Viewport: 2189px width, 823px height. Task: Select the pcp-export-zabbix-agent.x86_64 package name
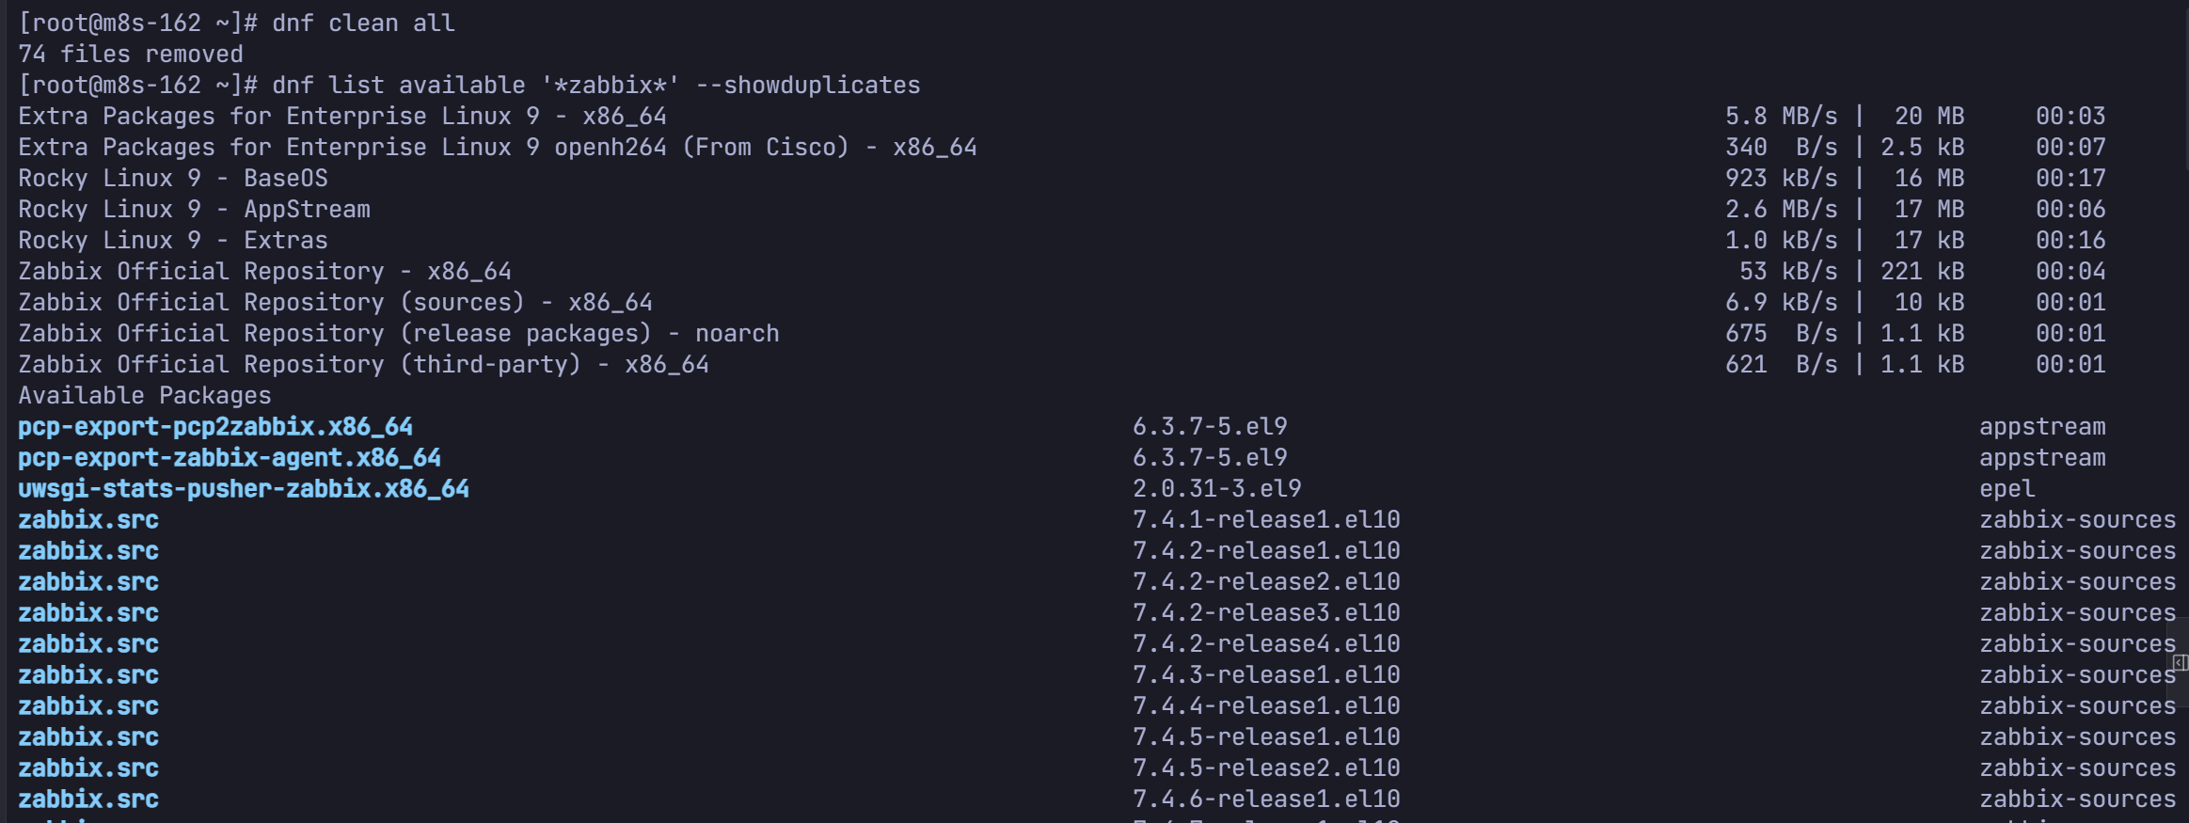[x=230, y=457]
